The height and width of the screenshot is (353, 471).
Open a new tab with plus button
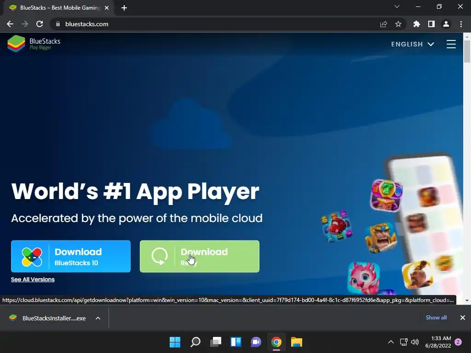124,8
